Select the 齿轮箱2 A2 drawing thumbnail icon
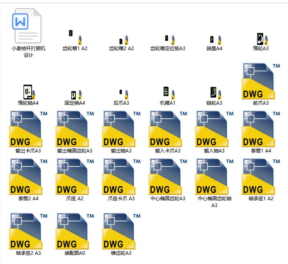Image resolution: width=288 pixels, height=264 pixels. tap(124, 40)
